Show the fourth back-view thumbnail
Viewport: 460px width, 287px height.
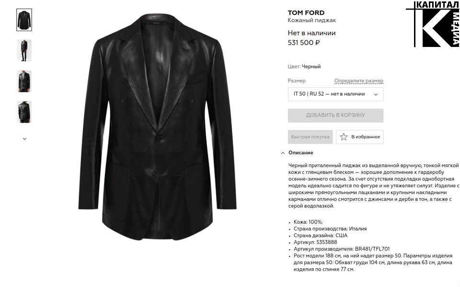(x=24, y=112)
